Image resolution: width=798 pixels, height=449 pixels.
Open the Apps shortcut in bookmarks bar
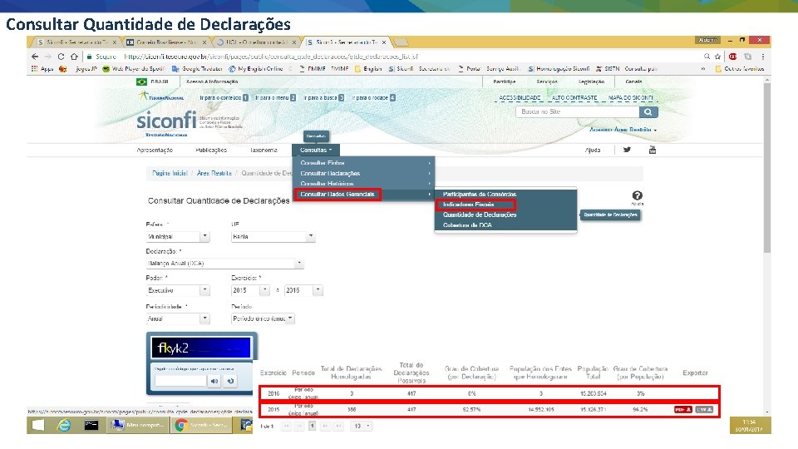coord(42,69)
